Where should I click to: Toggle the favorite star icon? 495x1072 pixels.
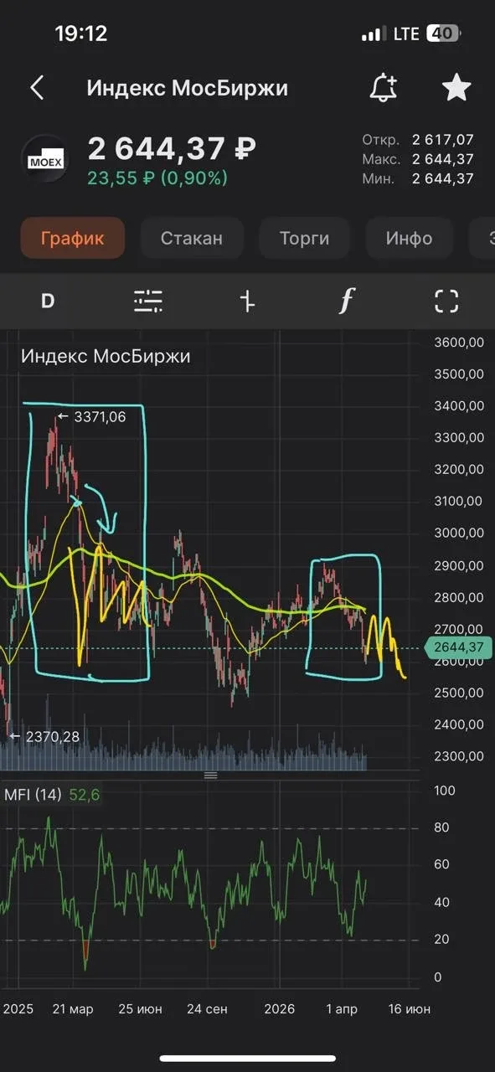click(456, 88)
